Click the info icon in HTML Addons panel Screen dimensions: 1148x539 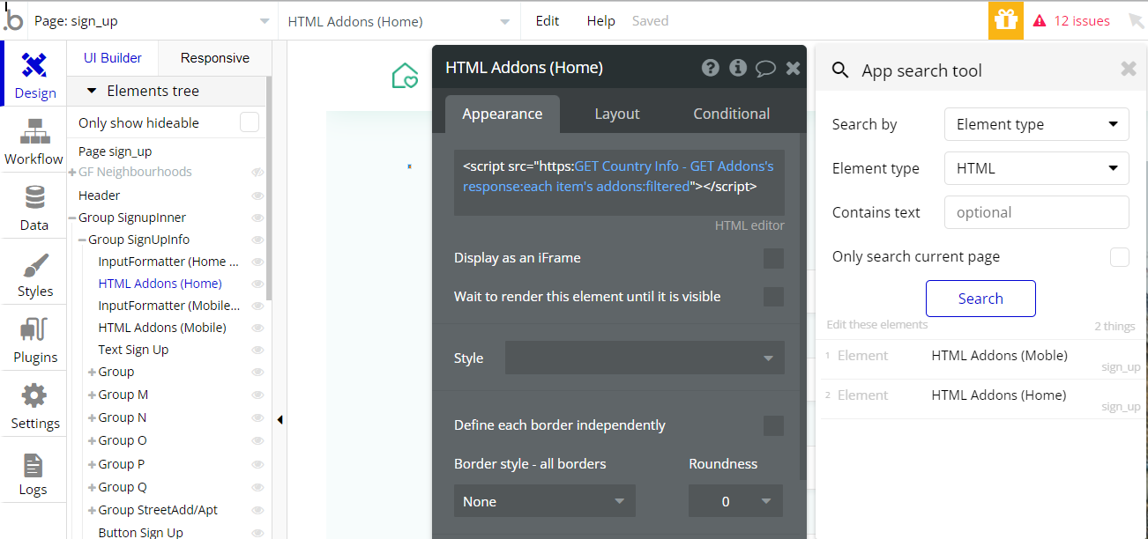tap(738, 68)
